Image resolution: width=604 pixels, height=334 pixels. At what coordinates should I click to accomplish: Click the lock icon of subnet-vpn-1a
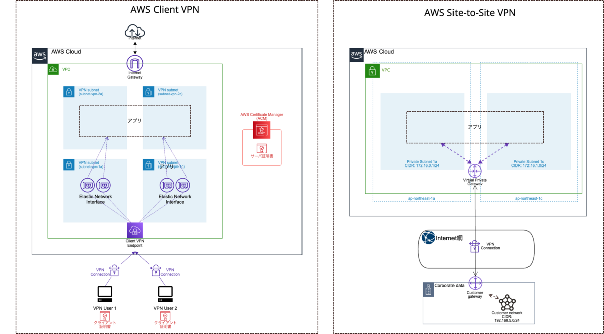(69, 164)
